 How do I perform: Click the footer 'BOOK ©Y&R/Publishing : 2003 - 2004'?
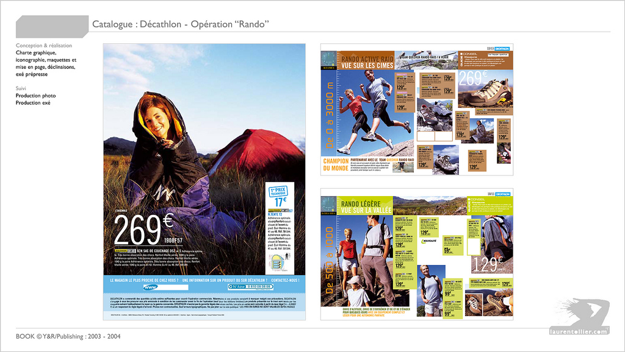point(68,336)
